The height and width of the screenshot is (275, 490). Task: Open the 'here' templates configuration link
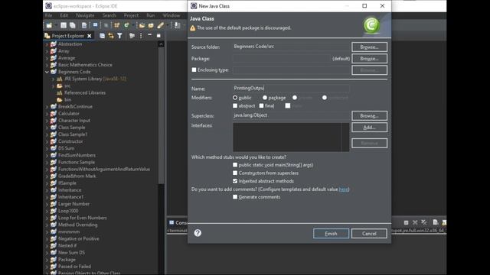(x=344, y=189)
